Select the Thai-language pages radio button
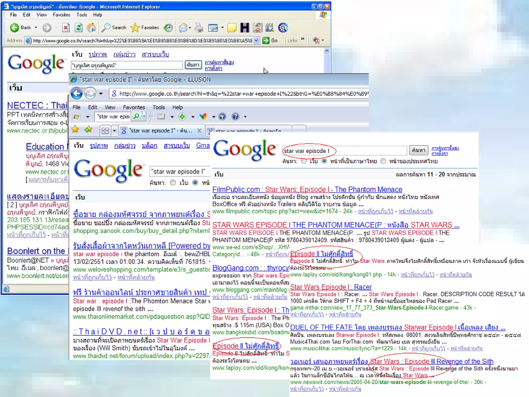 (324, 161)
